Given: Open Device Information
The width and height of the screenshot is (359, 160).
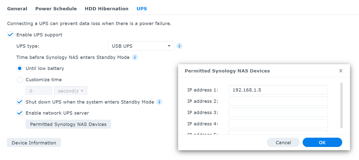Looking at the screenshot, I should (34, 142).
